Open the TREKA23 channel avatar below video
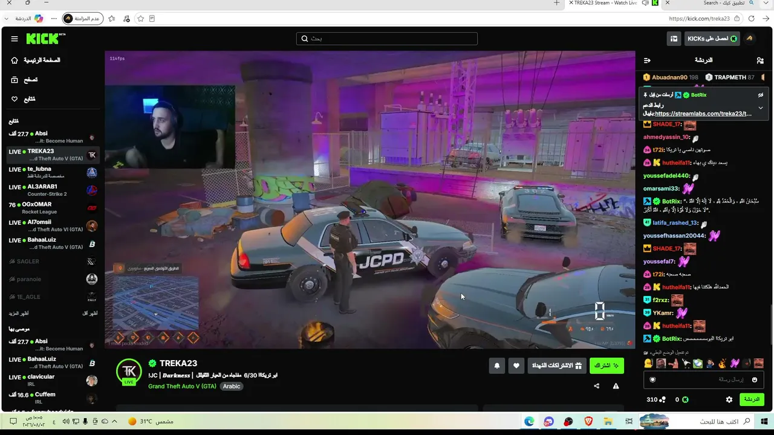 coord(129,371)
